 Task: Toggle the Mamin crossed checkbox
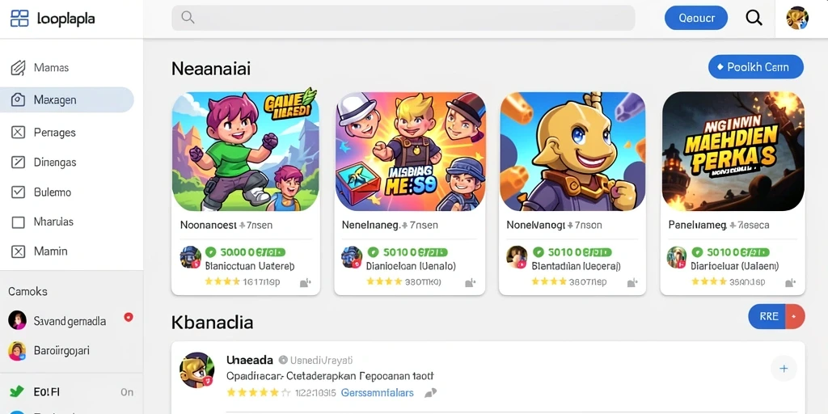(x=18, y=251)
